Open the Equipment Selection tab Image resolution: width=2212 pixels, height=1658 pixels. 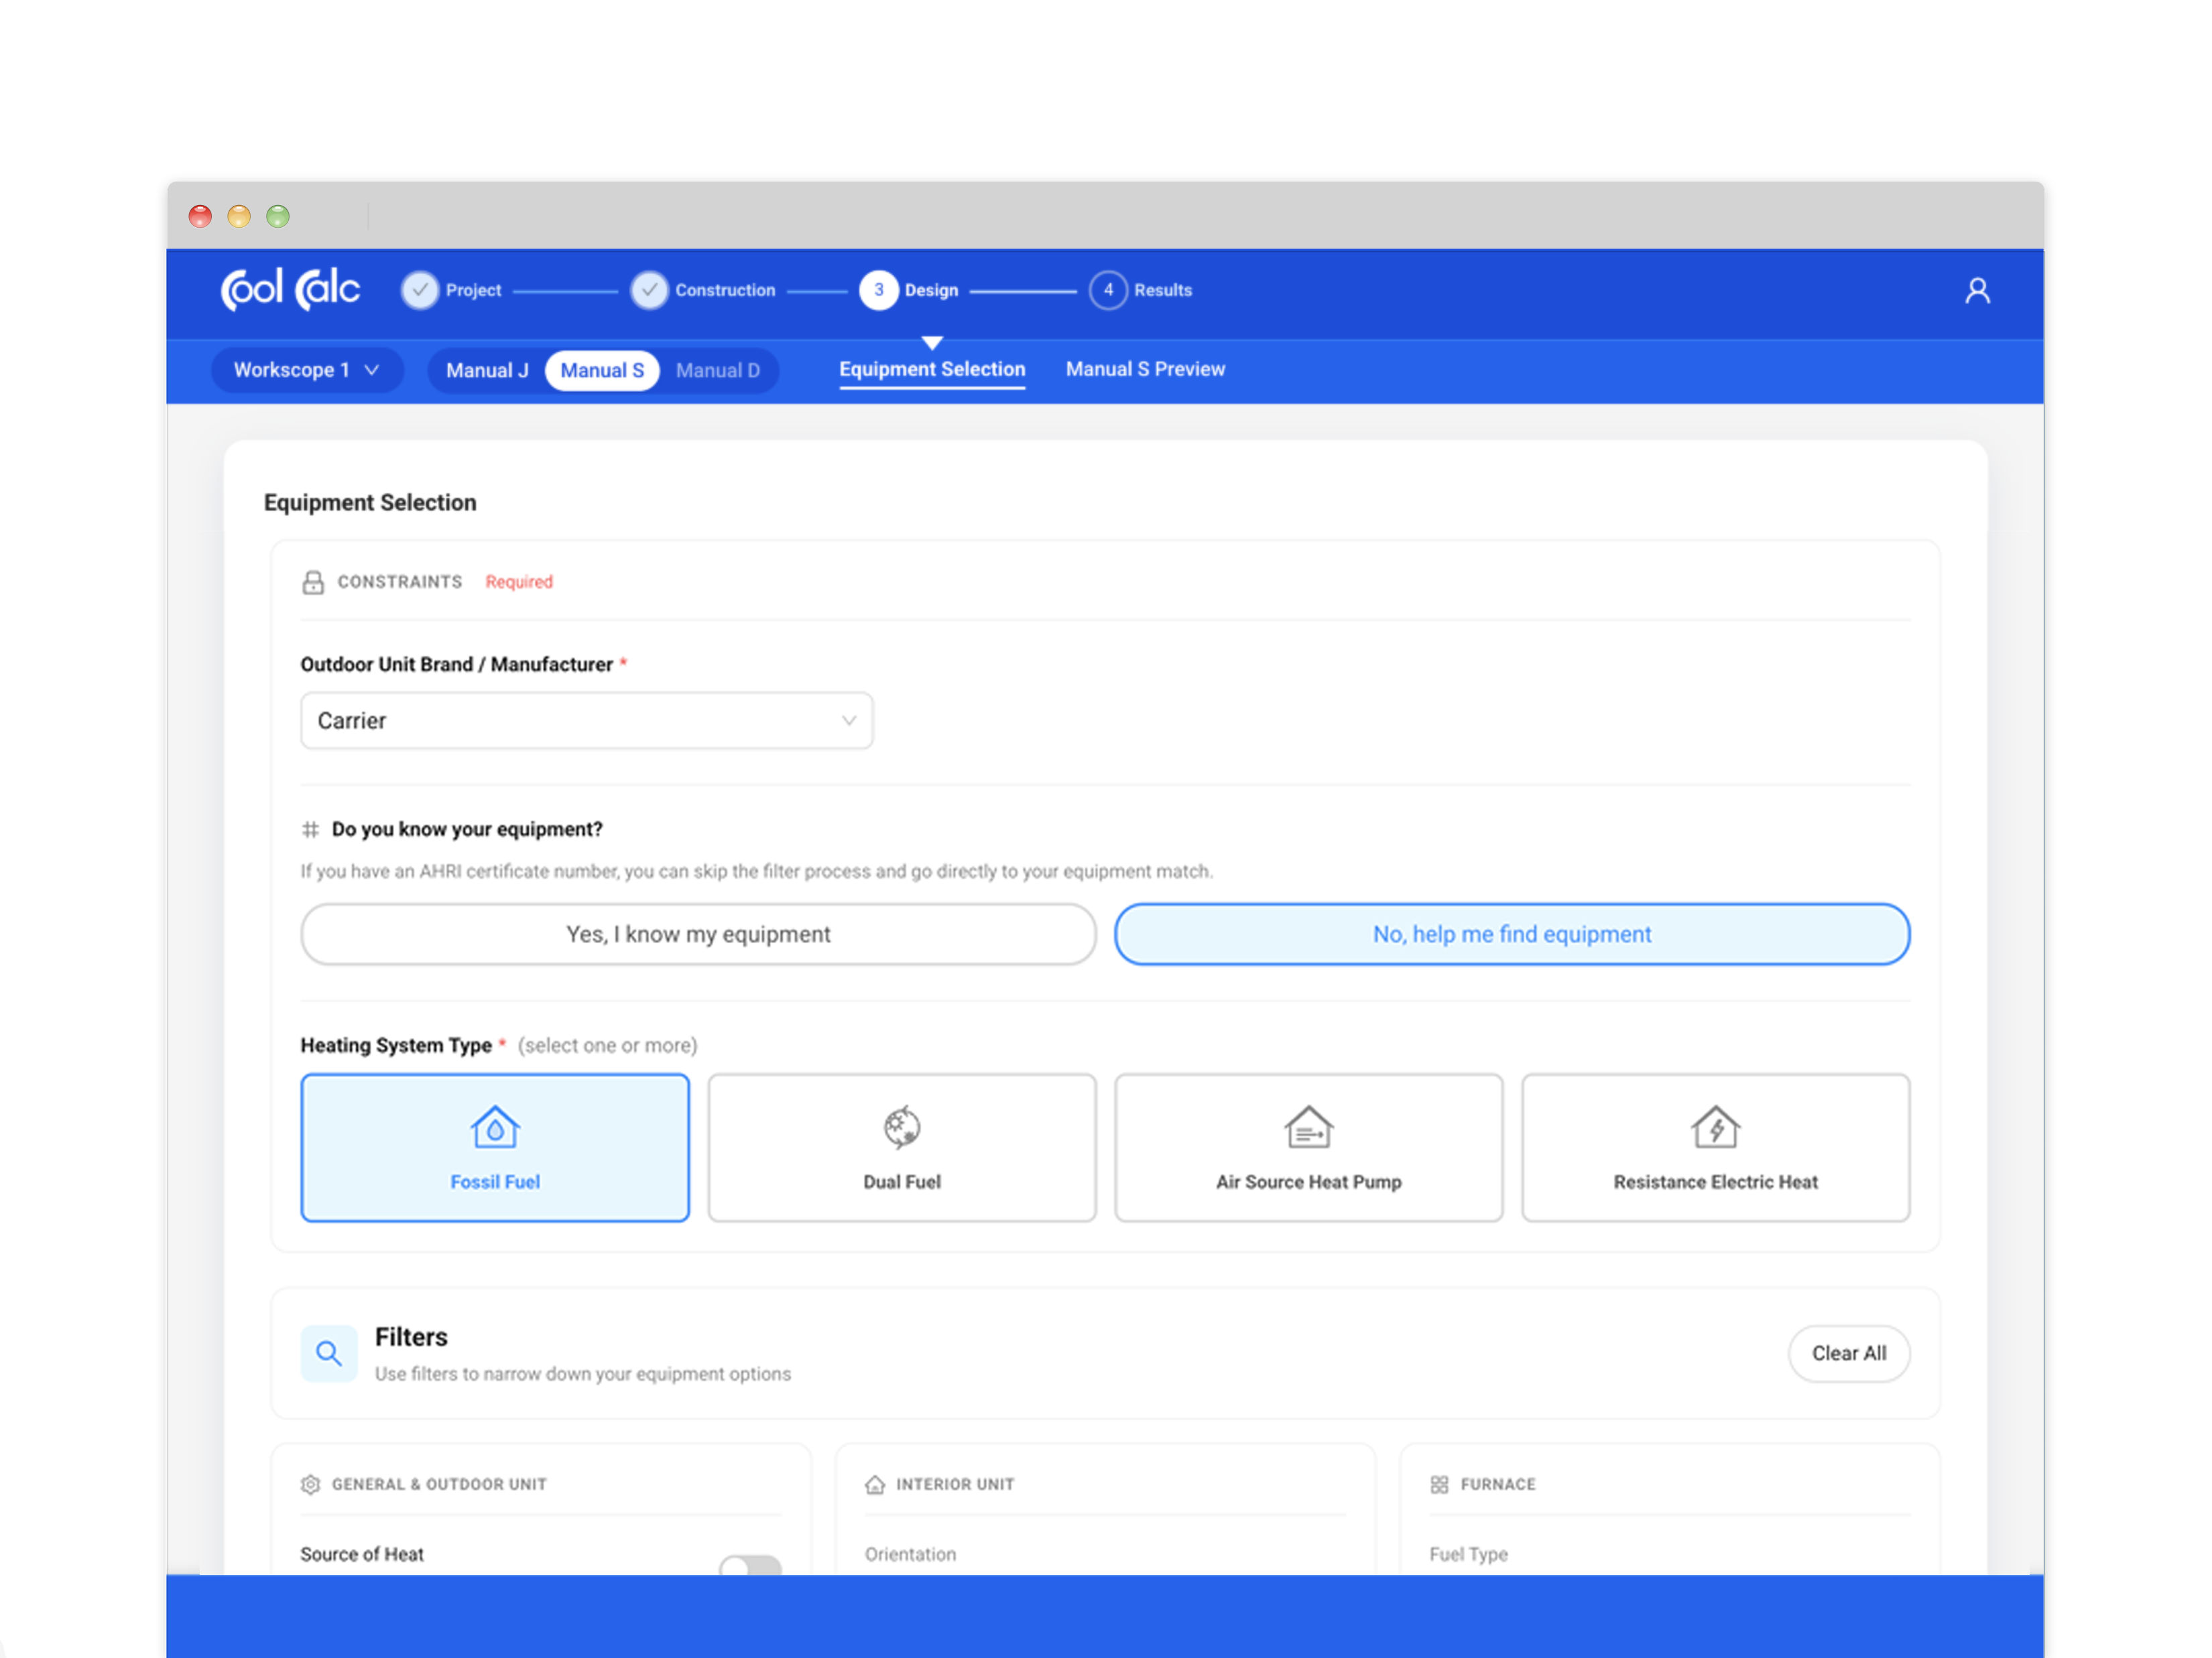click(x=931, y=368)
